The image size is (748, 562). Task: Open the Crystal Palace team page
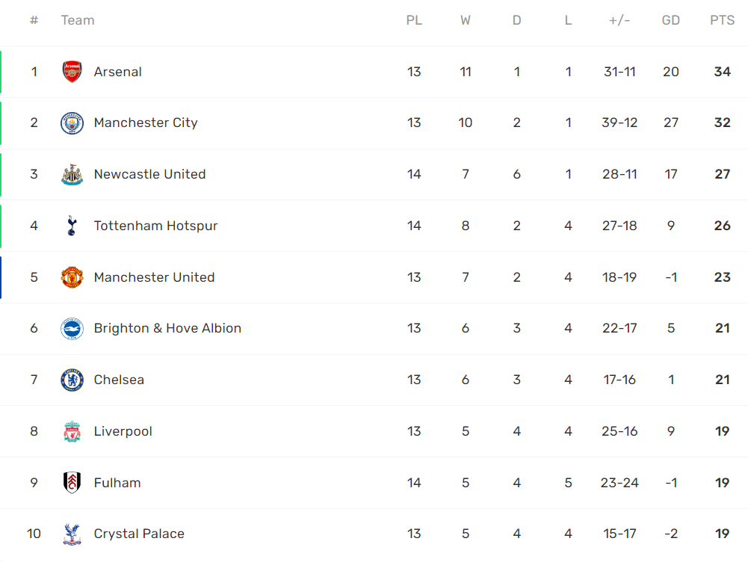(x=139, y=534)
